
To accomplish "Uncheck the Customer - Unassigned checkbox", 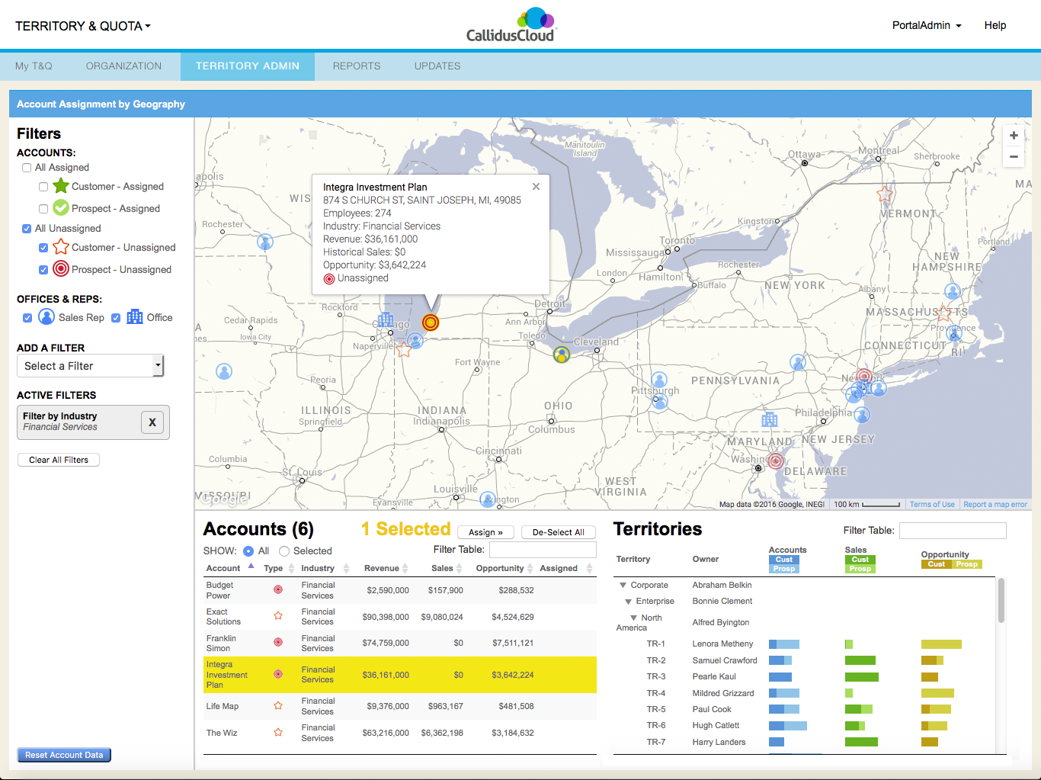I will (x=43, y=247).
